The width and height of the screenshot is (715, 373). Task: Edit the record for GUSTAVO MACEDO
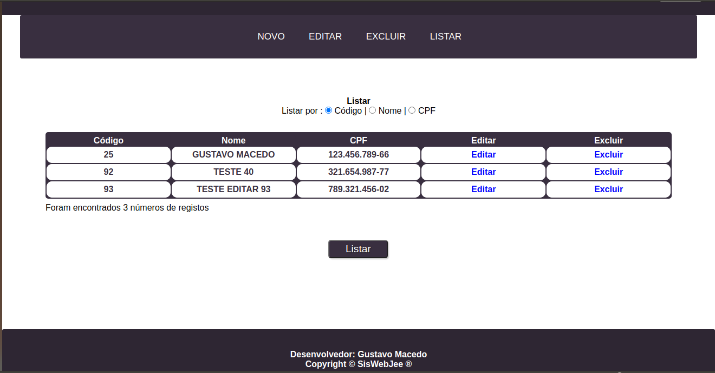[x=483, y=154]
